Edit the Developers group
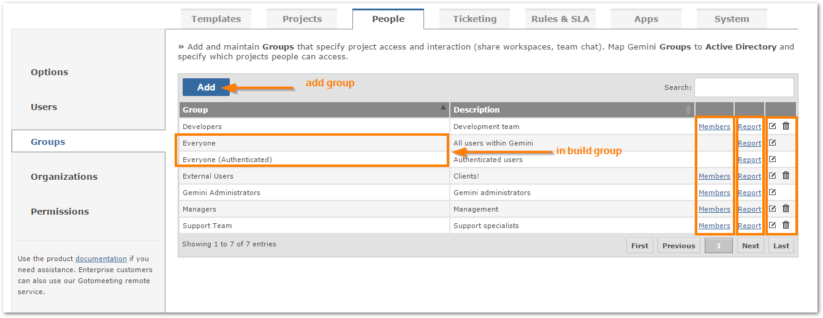823x318 pixels. tap(772, 126)
